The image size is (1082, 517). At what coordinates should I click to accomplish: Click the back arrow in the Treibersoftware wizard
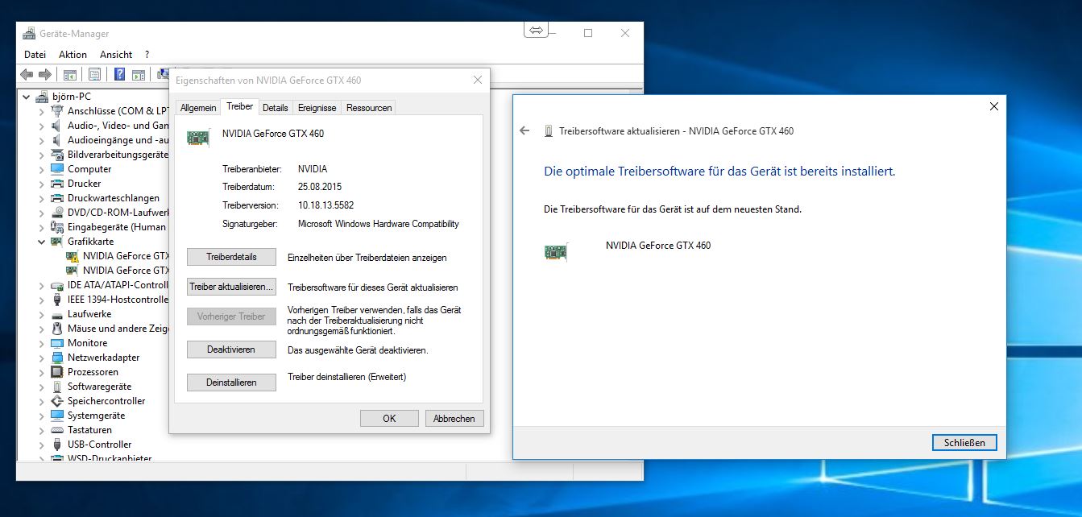(x=525, y=130)
